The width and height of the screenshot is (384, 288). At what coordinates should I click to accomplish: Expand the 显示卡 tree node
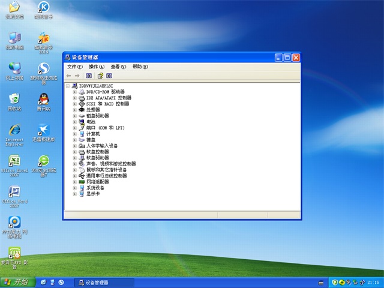pos(75,194)
